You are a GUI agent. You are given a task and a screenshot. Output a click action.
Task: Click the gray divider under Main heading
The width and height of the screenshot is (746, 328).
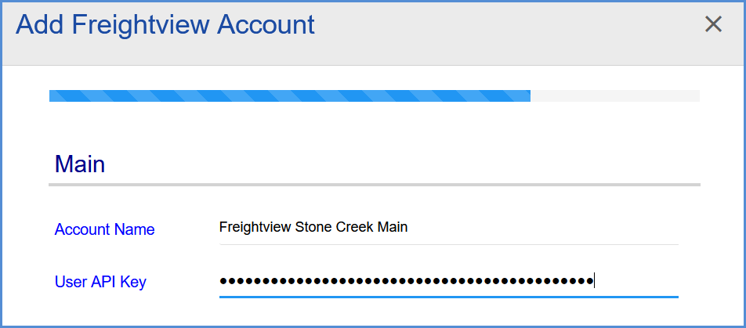coord(375,185)
